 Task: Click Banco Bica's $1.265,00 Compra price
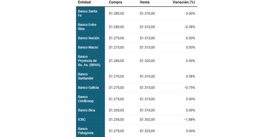click(116, 110)
